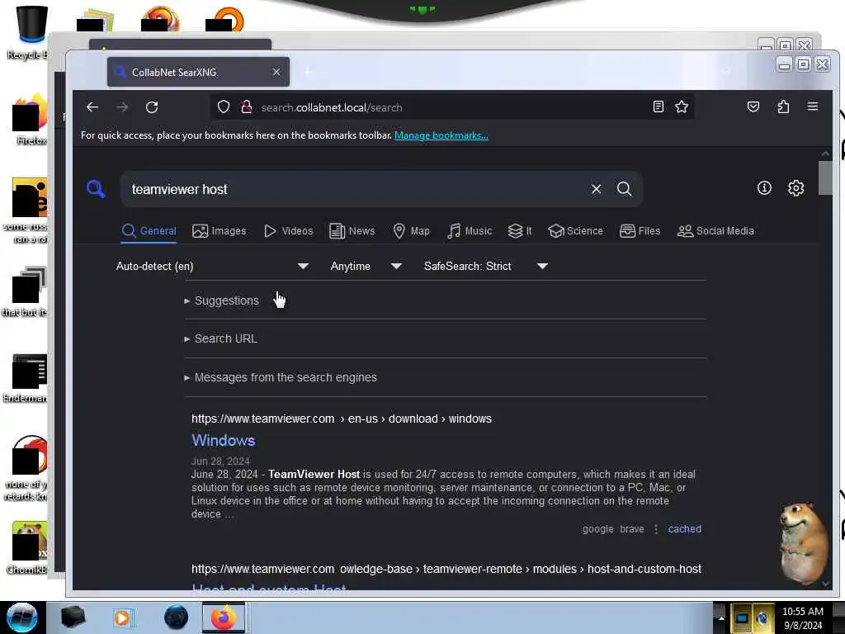Image resolution: width=845 pixels, height=634 pixels.
Task: Open the Manage bookmarks link
Action: point(441,135)
